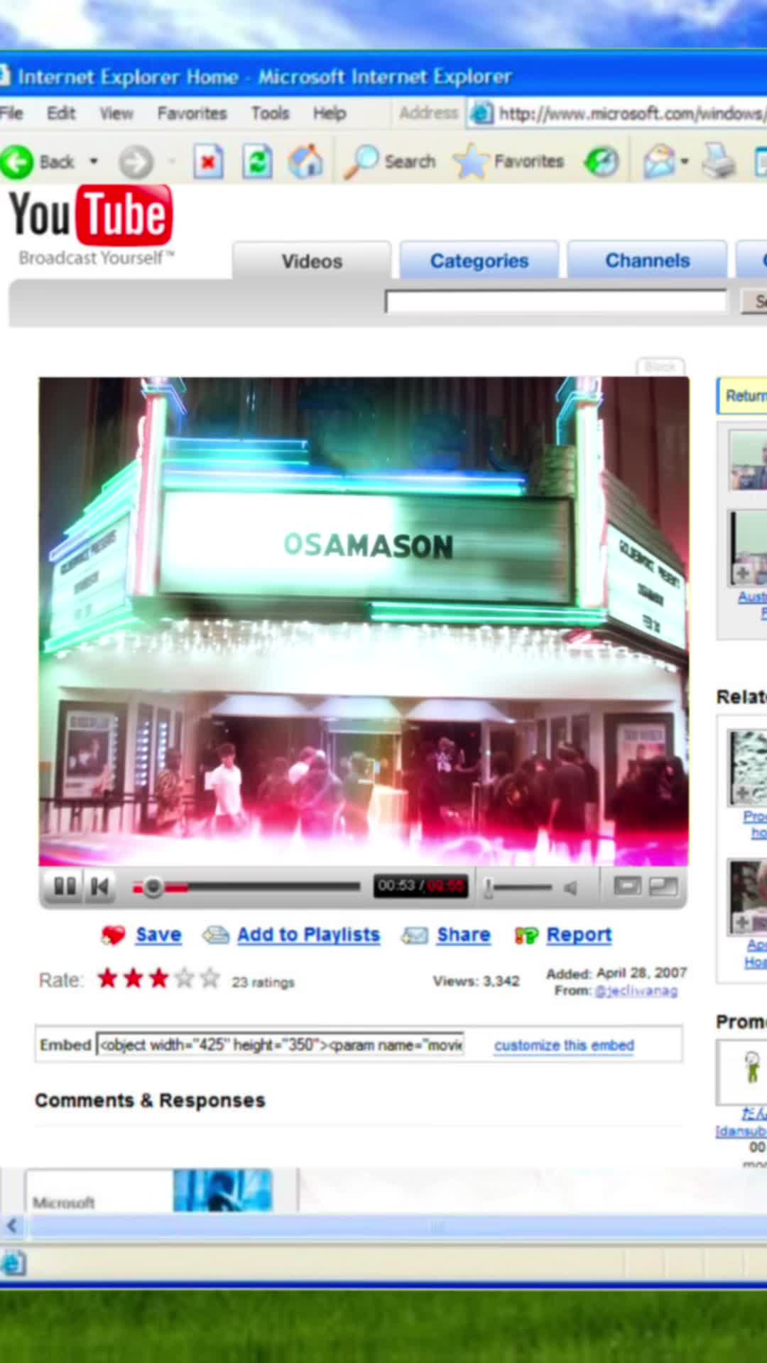Click the Save link
767x1363 pixels.
[x=158, y=935]
